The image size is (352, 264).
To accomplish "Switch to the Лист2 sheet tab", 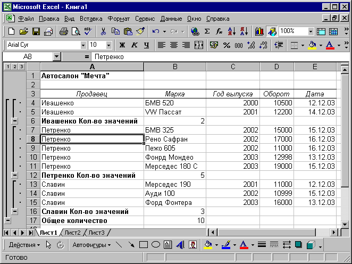I will [72, 233].
